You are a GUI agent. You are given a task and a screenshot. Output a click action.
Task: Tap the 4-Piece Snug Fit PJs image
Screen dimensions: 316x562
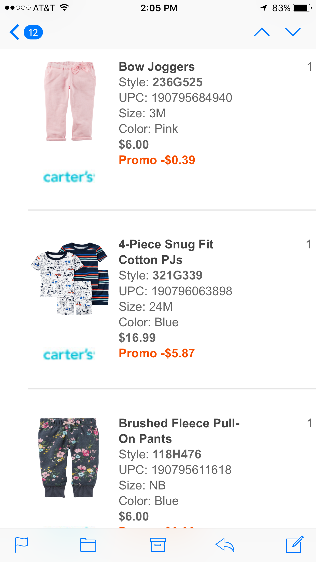click(70, 279)
